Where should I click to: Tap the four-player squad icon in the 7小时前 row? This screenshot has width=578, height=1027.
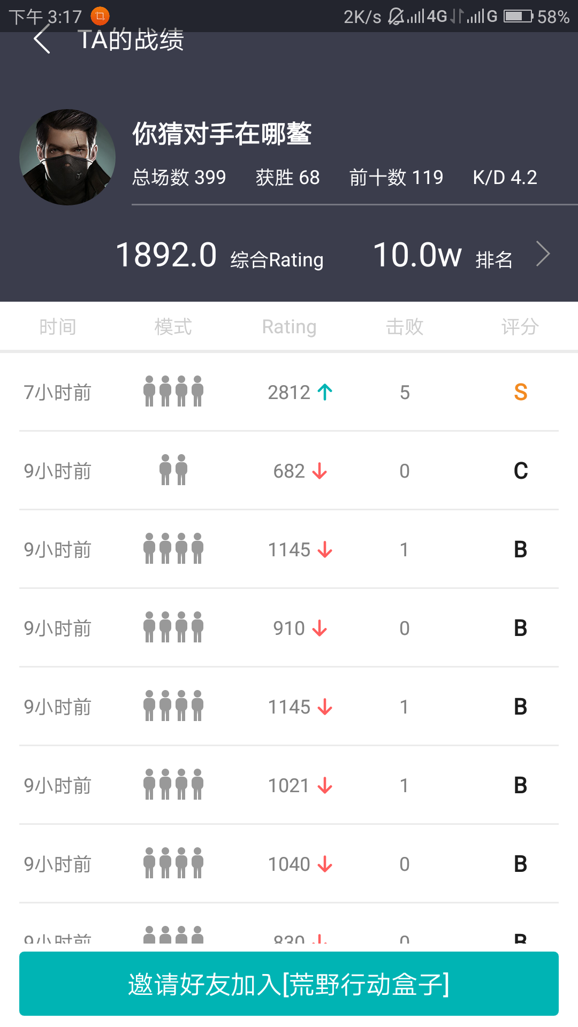[173, 391]
